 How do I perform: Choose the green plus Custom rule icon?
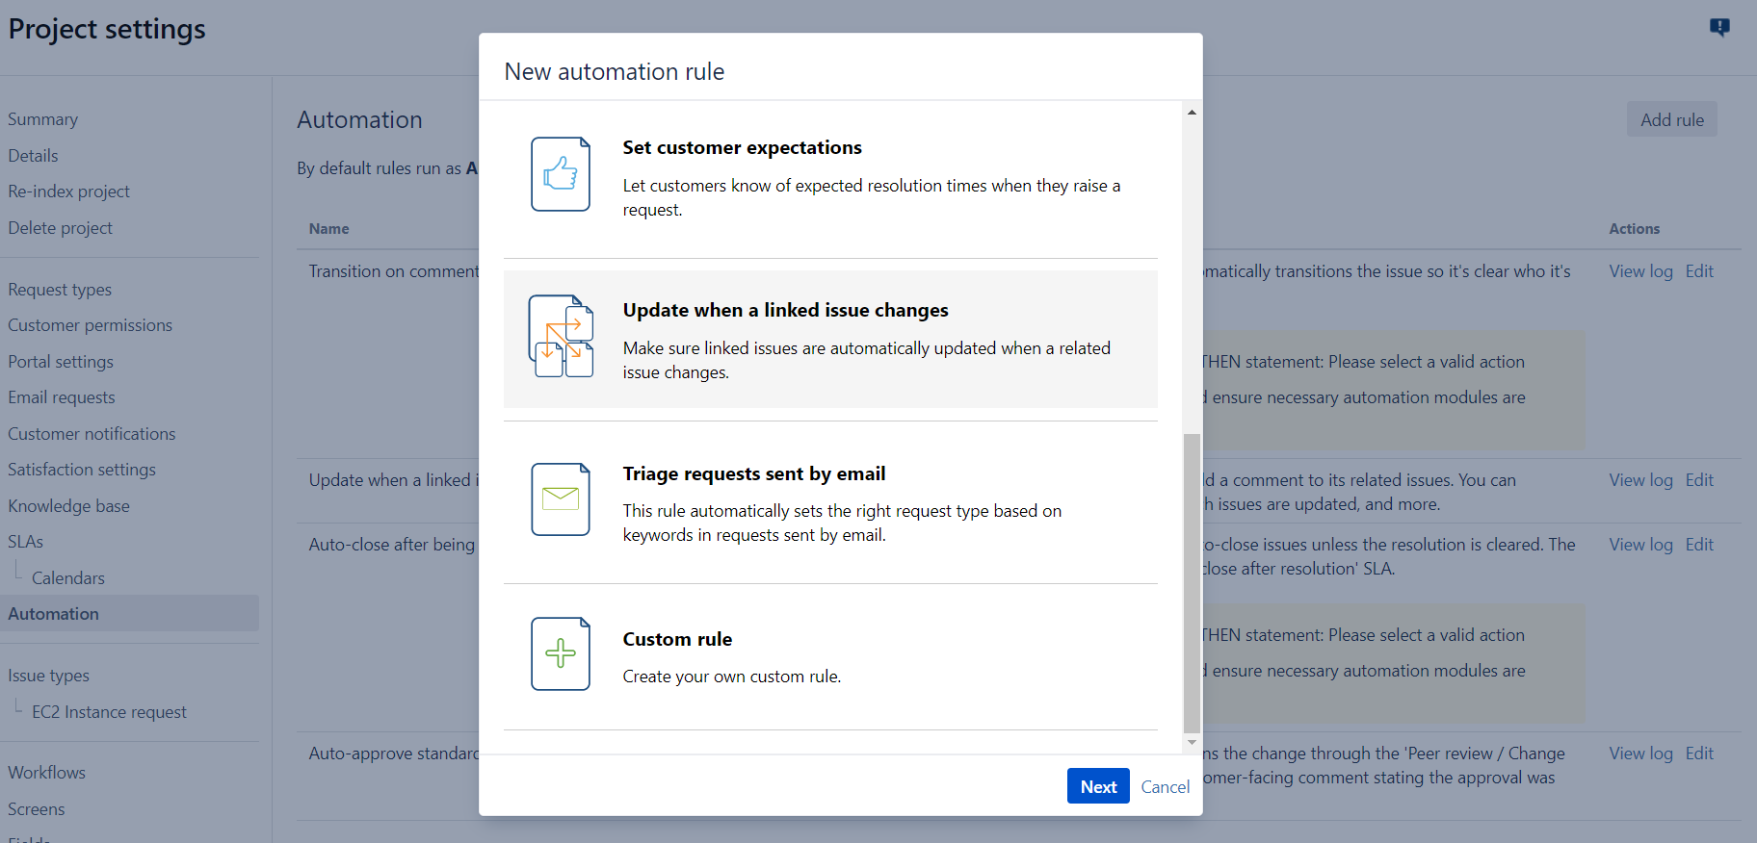[561, 653]
